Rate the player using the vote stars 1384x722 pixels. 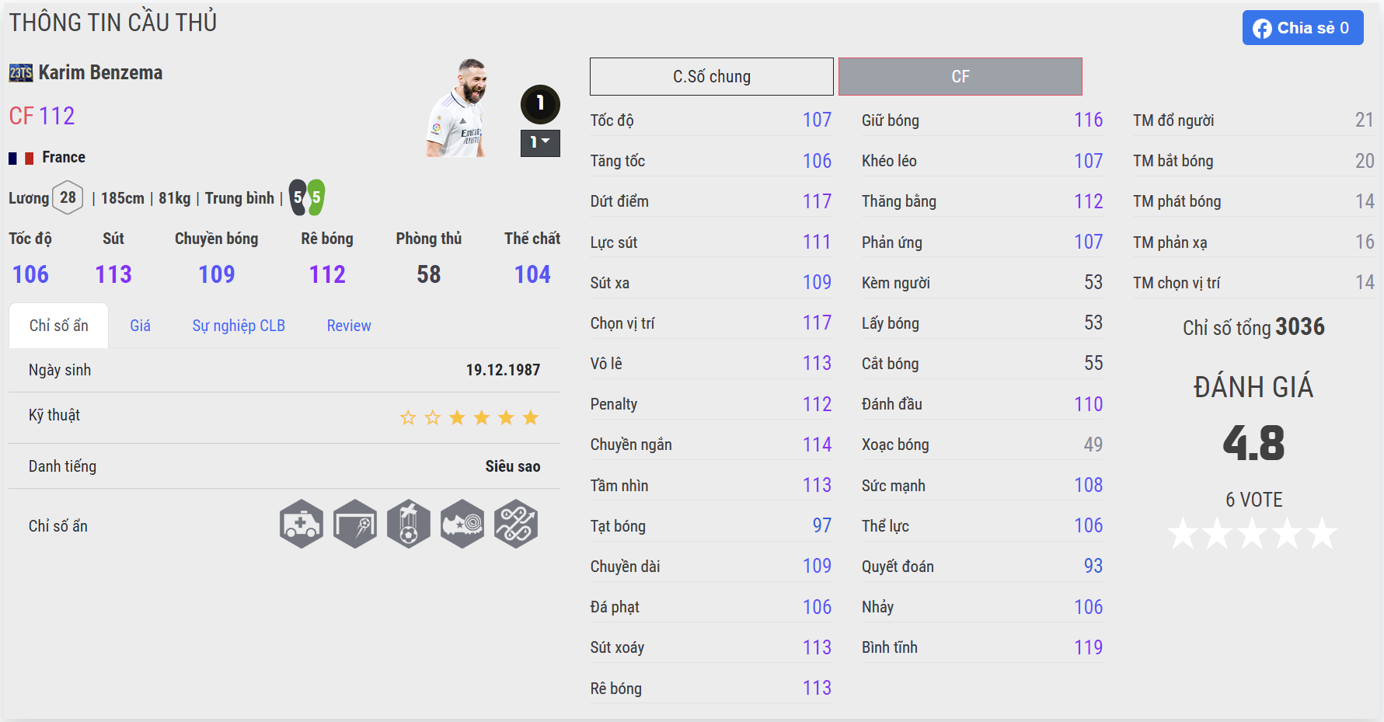pos(1253,534)
